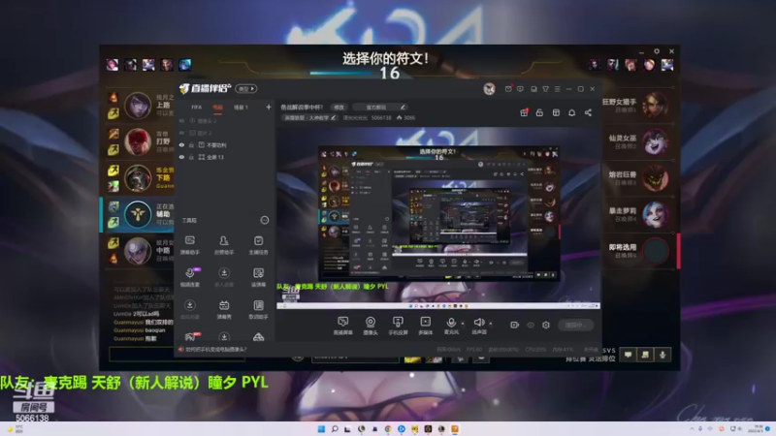This screenshot has height=436, width=776.
Task: Click the League client settings gear
Action: pos(657,51)
